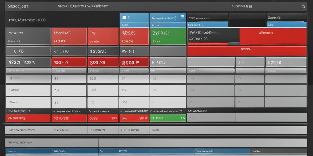Click the large red Vihsebets panel
Viewport: 313px width, 156px height.
(273, 36)
